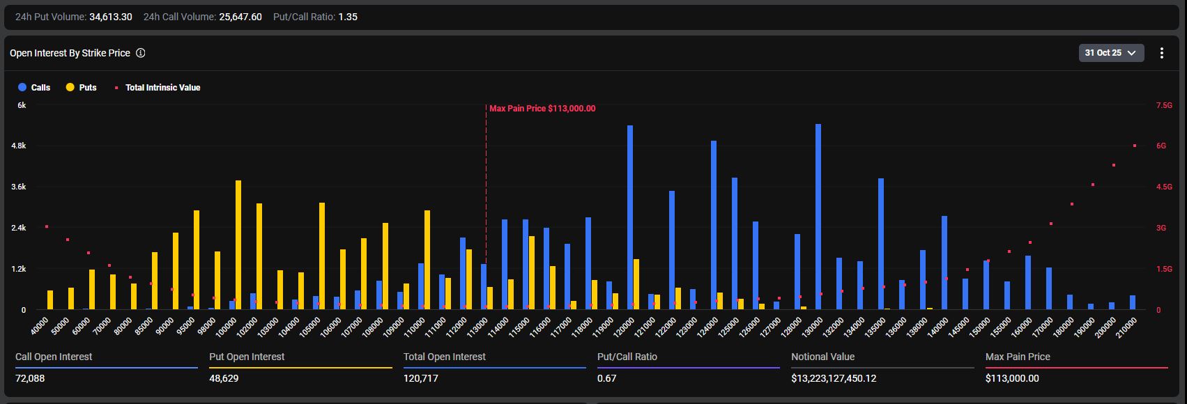The image size is (1187, 404).
Task: Toggle the Calls series in the legend
Action: tap(34, 88)
